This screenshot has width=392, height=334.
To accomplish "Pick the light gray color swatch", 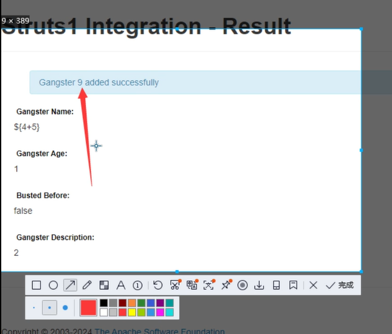I will click(x=113, y=312).
